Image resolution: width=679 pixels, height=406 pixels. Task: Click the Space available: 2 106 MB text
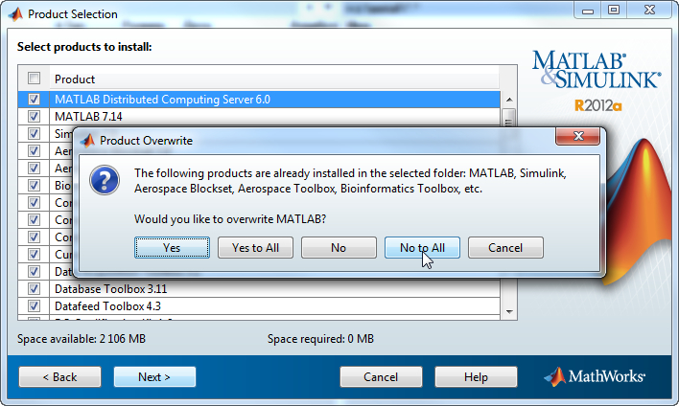coord(82,339)
